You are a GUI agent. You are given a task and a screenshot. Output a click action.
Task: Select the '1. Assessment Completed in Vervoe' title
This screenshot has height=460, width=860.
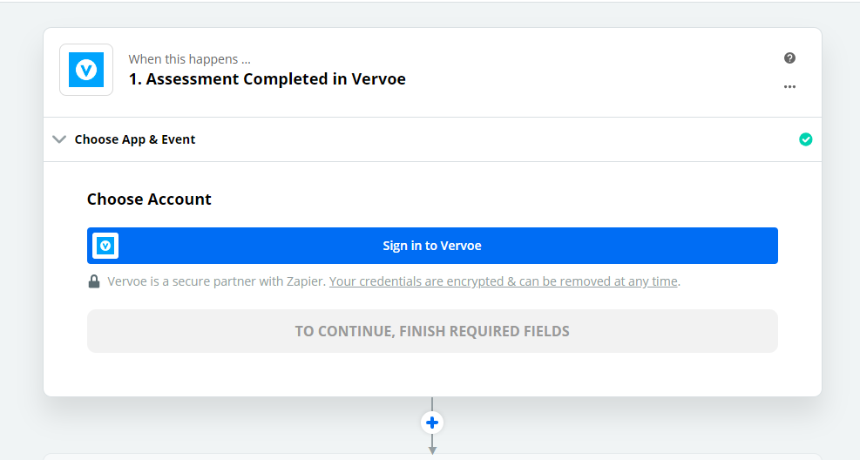(267, 79)
